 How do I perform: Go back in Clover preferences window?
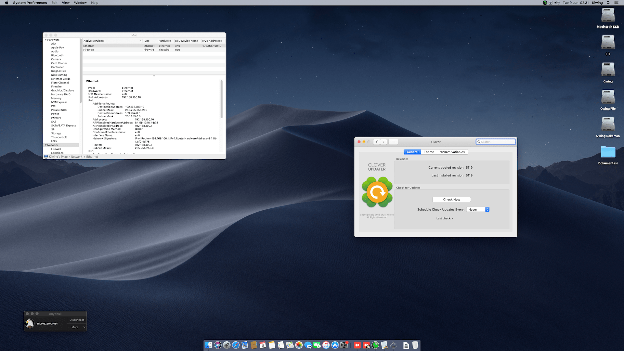pyautogui.click(x=377, y=142)
